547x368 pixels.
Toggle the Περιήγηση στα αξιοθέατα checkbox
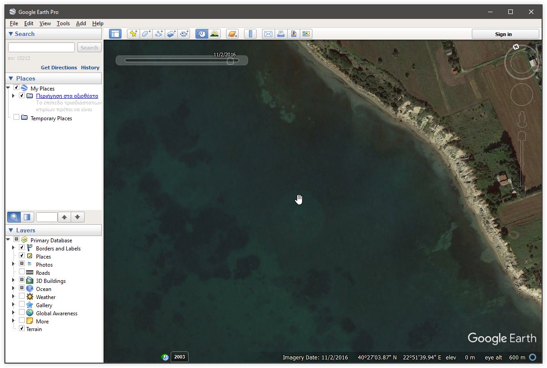click(22, 95)
